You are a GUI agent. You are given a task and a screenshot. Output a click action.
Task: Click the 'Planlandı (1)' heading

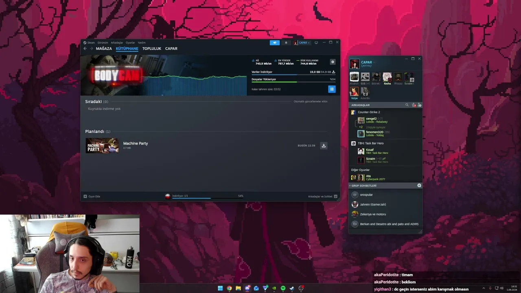(x=98, y=131)
